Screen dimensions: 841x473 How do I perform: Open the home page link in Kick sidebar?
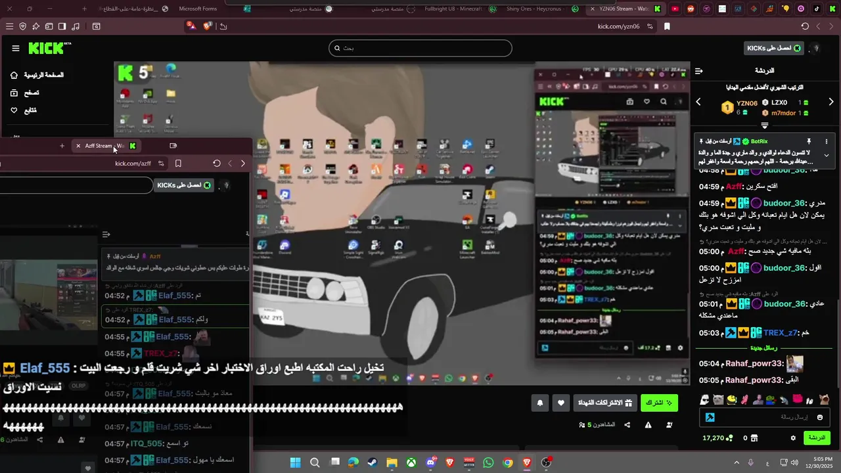[x=37, y=76]
